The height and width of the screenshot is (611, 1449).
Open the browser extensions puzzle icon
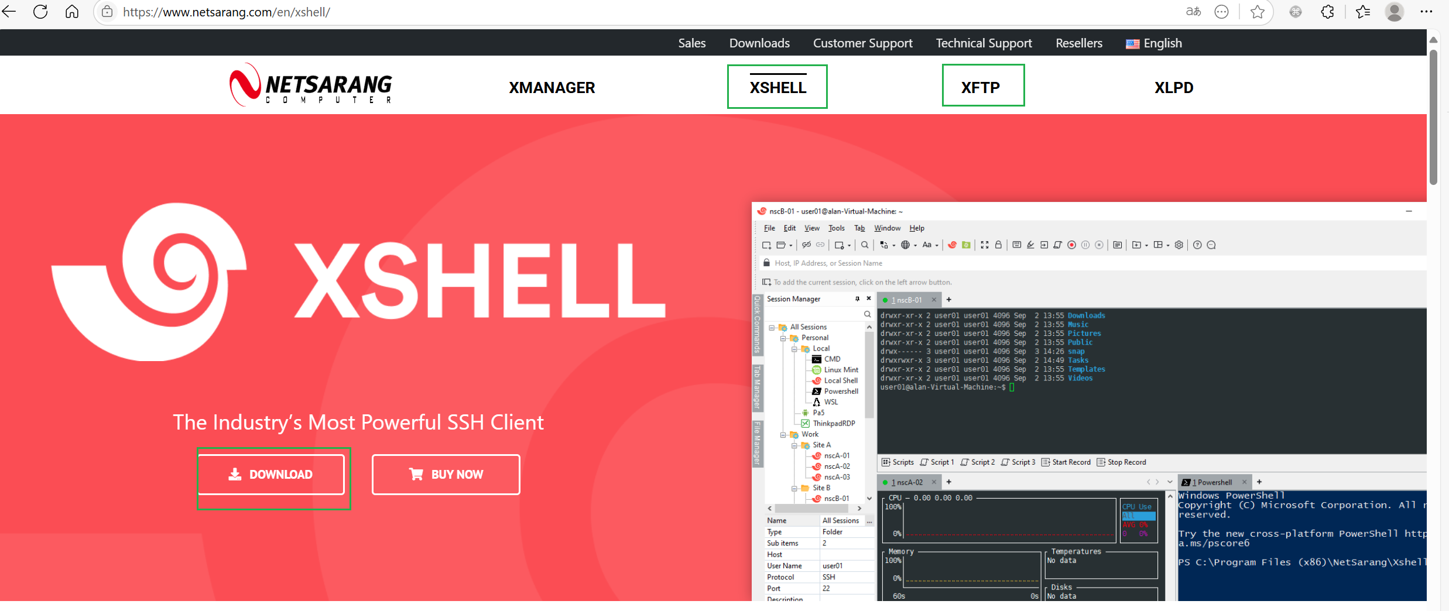[1328, 12]
